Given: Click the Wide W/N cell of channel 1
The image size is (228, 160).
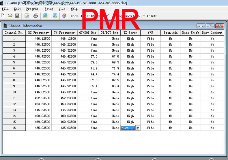Looking at the screenshot, I should 150,39.
